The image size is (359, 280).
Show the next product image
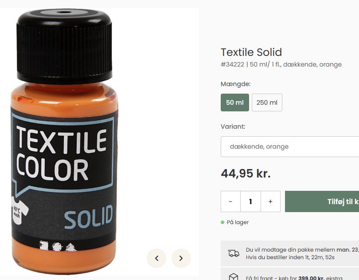[181, 258]
